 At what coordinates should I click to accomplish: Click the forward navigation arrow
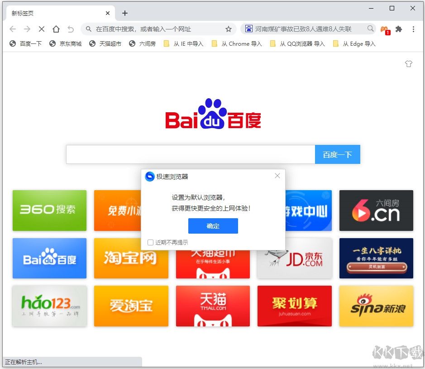pyautogui.click(x=27, y=29)
